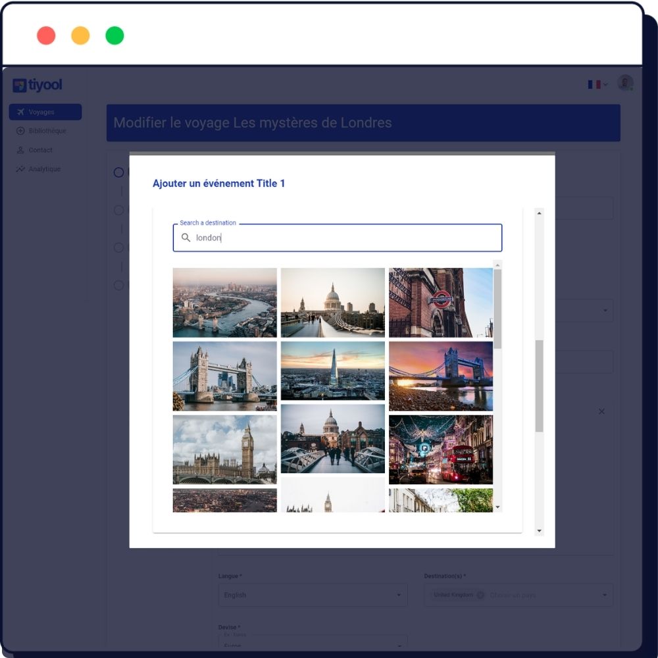The width and height of the screenshot is (658, 658).
Task: Select the Shard skyline photo
Action: pyautogui.click(x=333, y=371)
